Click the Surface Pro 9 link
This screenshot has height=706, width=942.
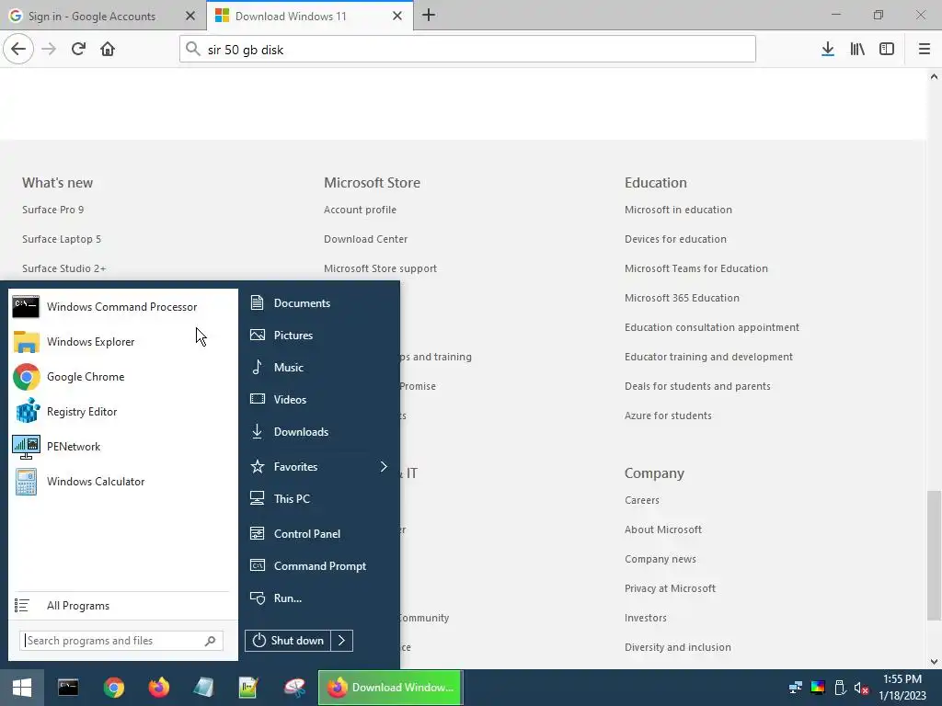tap(52, 210)
